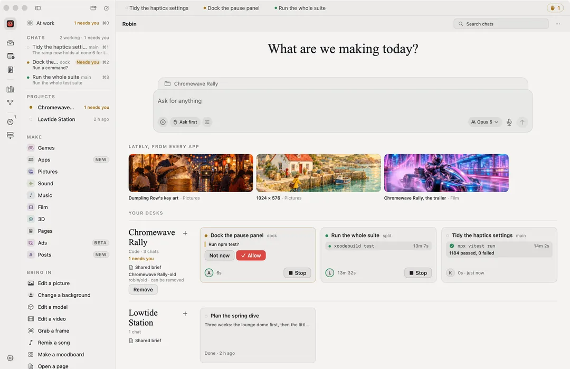This screenshot has width=570, height=369.
Task: Open the inbox tray icon in rail
Action: coord(10,43)
